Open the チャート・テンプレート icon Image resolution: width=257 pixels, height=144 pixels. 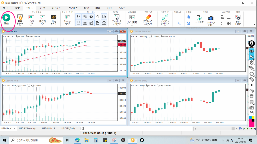[x=117, y=17]
